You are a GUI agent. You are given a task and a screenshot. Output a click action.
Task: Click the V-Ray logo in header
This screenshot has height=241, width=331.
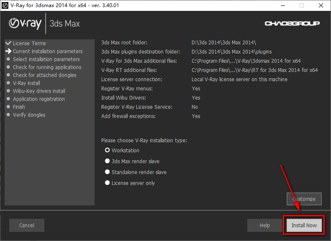[x=25, y=23]
